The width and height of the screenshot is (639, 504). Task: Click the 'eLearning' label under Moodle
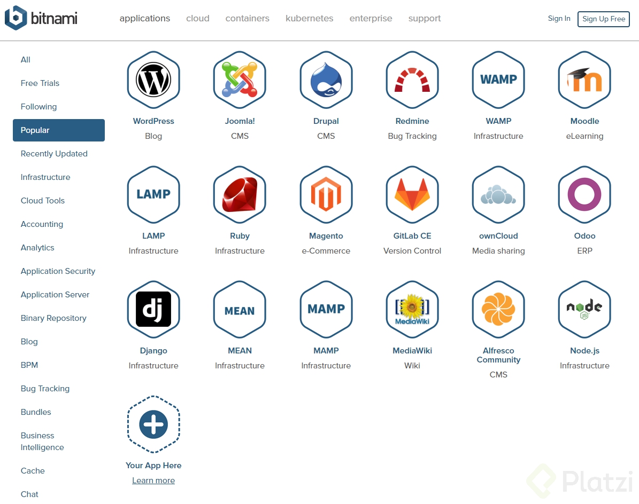(x=584, y=136)
